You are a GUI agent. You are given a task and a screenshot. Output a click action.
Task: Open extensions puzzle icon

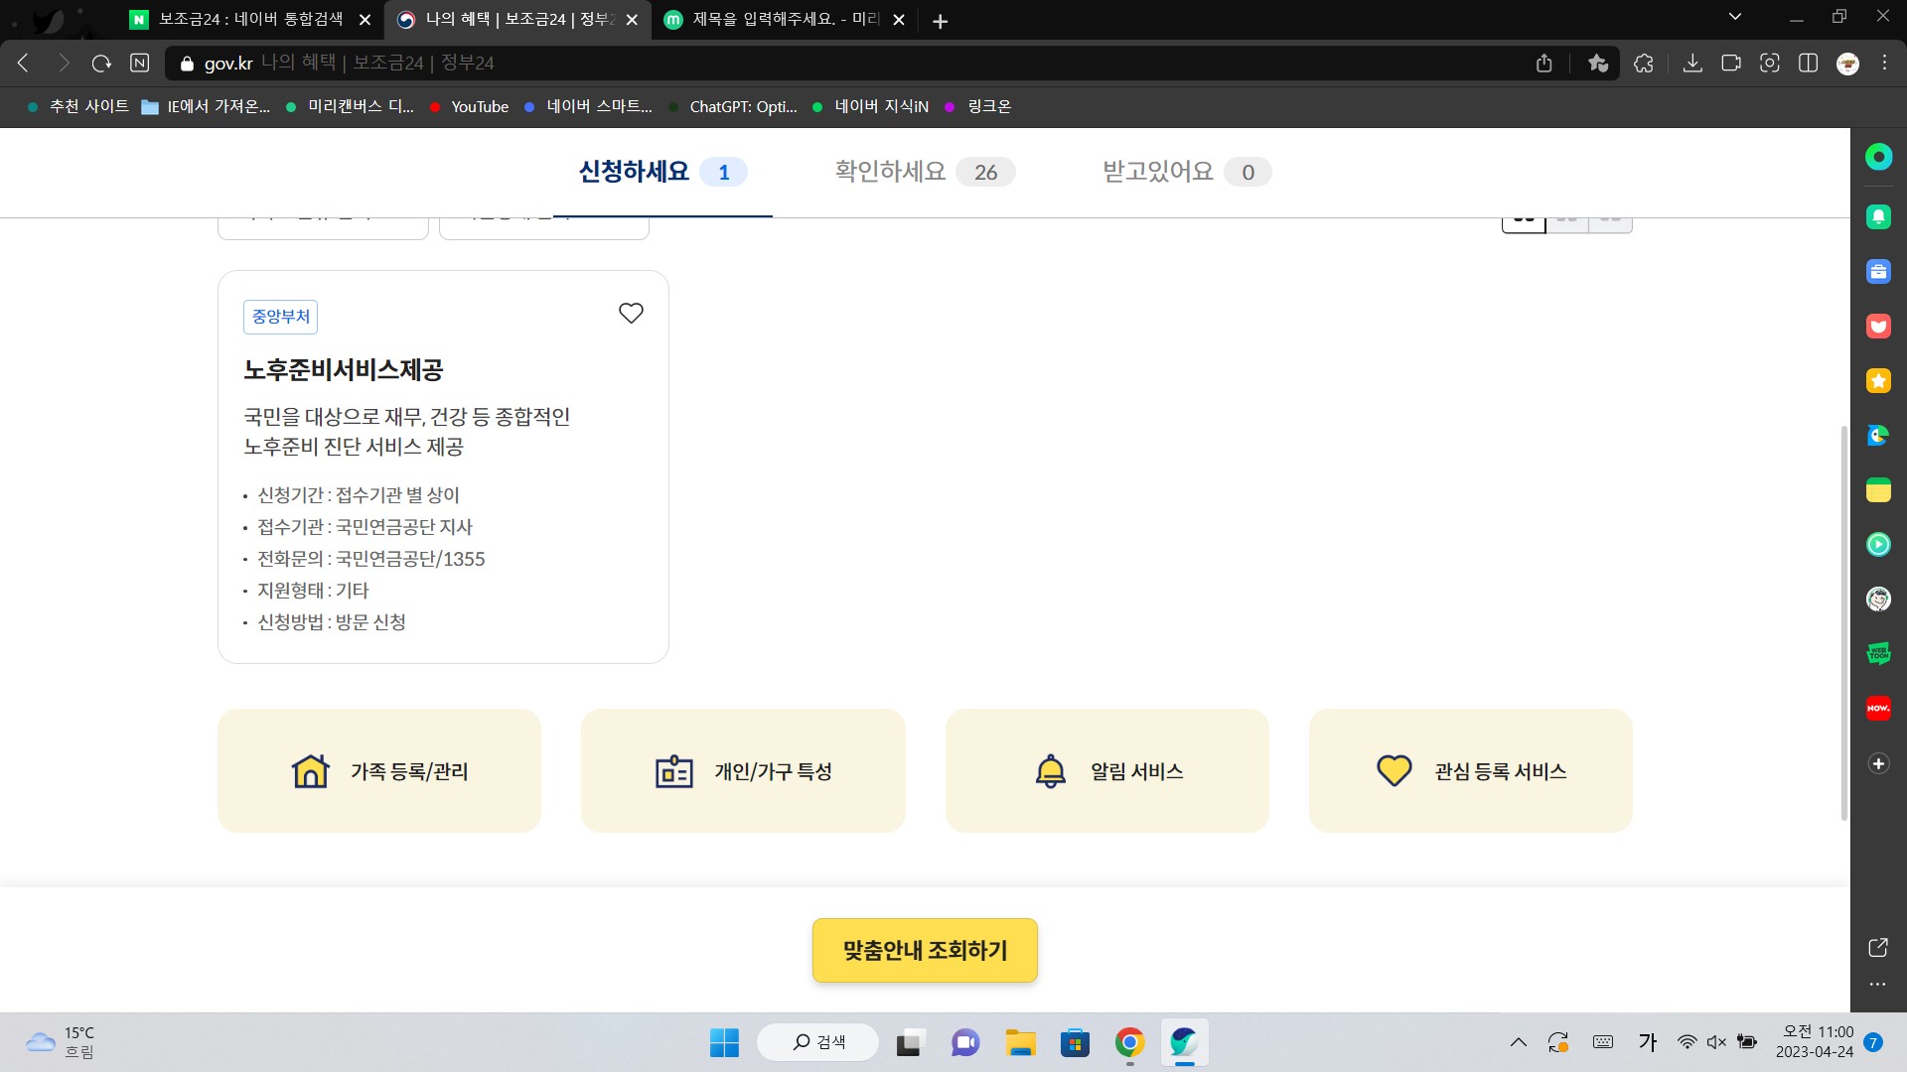pos(1644,64)
